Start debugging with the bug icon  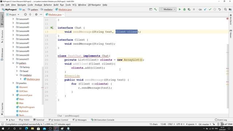(x=185, y=9)
